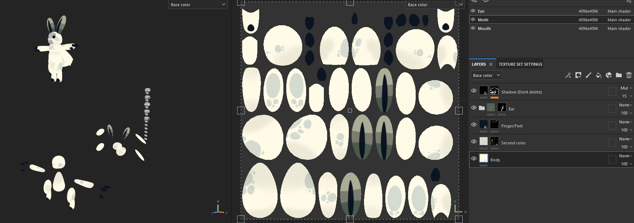
Task: Open the Mul blend mode dropdown on Shadow layer
Action: pos(626,88)
